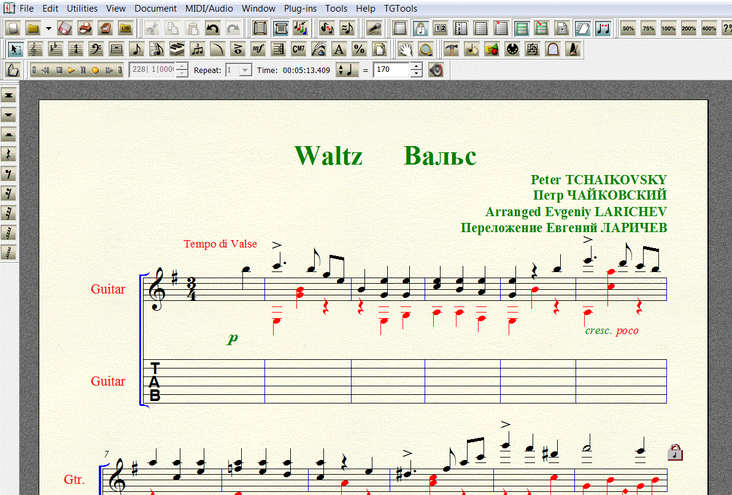Click the Print icon
This screenshot has height=495, width=732.
coord(85,28)
